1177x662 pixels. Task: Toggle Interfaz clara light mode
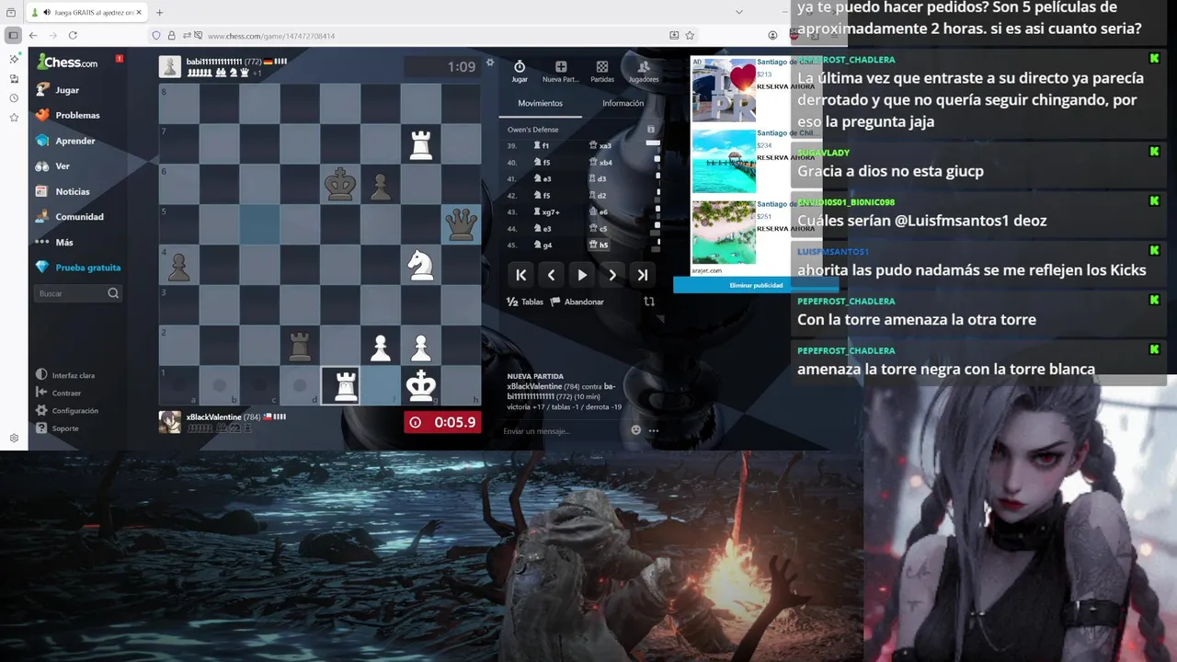coord(65,375)
